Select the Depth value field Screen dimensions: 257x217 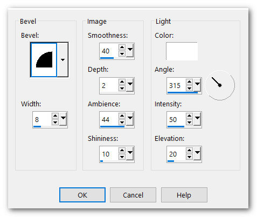tap(109, 85)
